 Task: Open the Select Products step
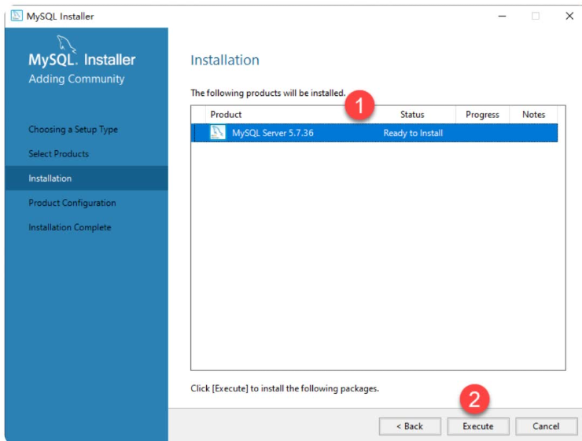click(59, 153)
